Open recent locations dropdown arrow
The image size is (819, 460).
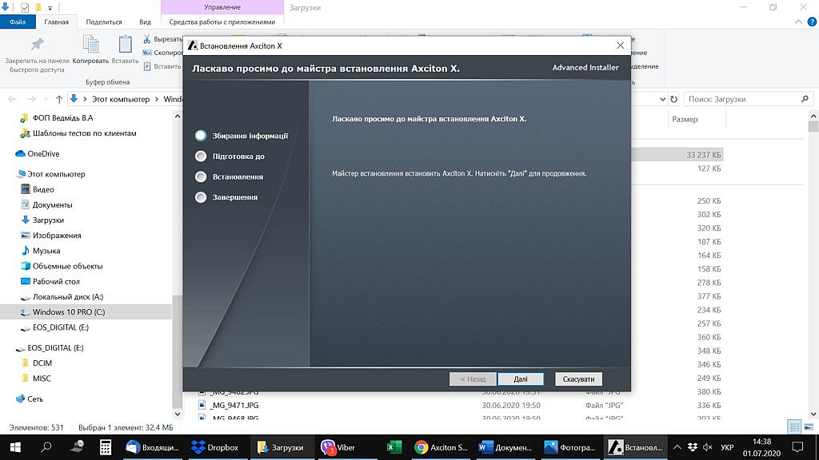click(x=46, y=99)
